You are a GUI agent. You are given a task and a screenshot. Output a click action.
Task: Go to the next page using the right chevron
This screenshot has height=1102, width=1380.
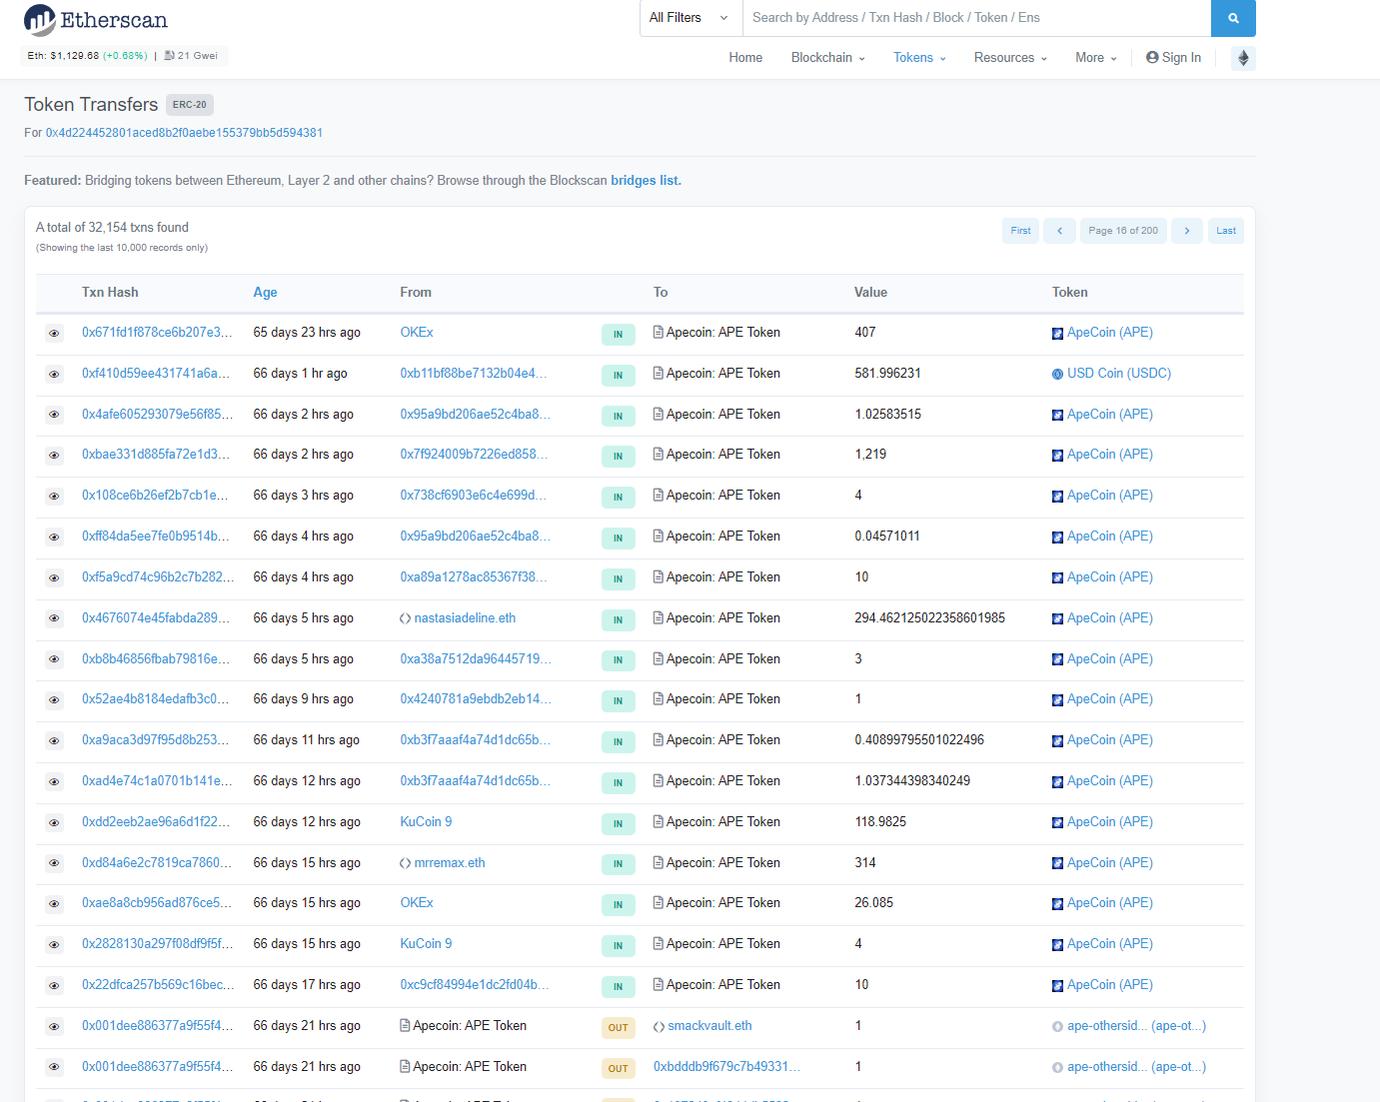point(1187,231)
